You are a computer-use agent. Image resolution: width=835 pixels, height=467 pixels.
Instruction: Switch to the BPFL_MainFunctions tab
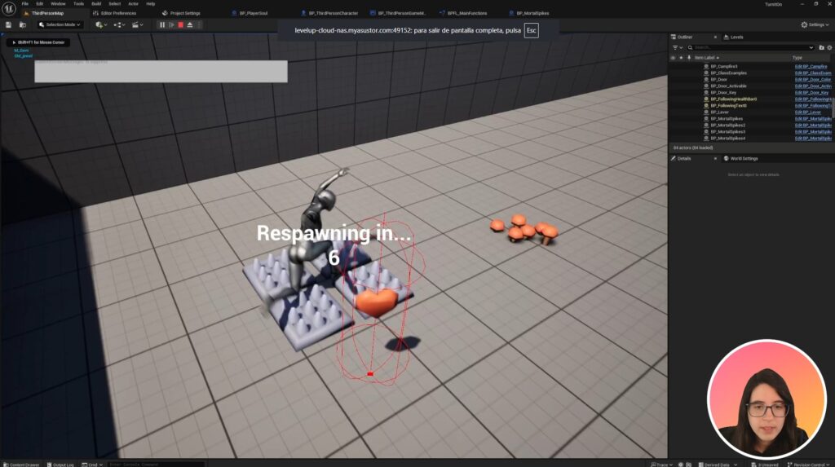[463, 13]
